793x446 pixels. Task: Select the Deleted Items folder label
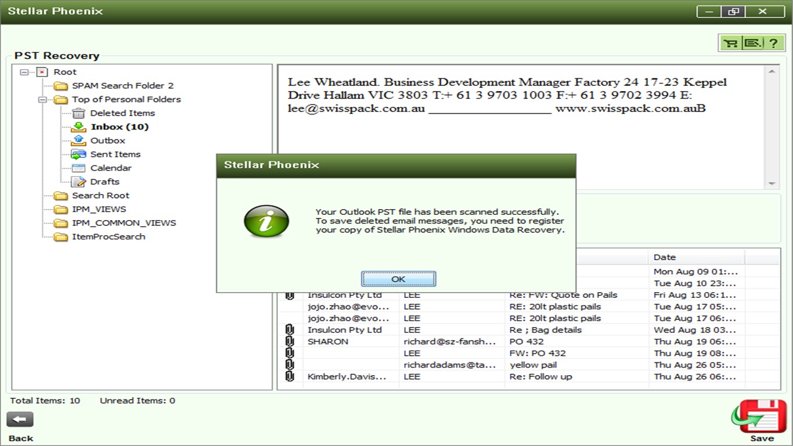click(x=122, y=113)
